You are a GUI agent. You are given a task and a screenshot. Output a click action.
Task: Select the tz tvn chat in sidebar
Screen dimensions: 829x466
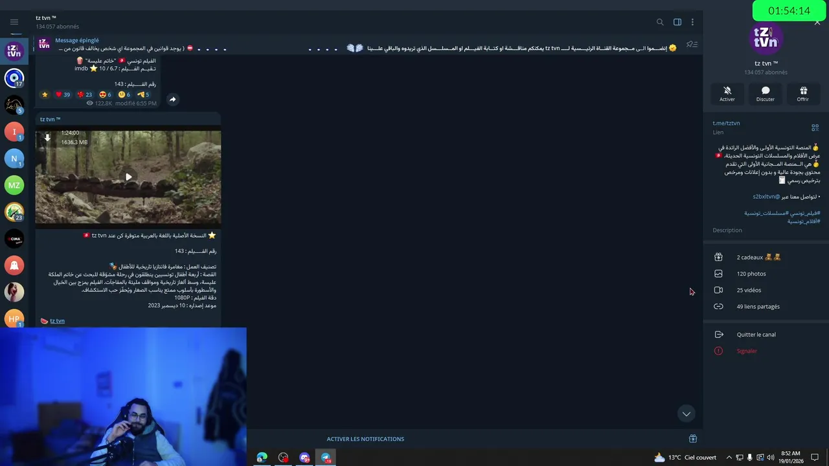point(14,51)
